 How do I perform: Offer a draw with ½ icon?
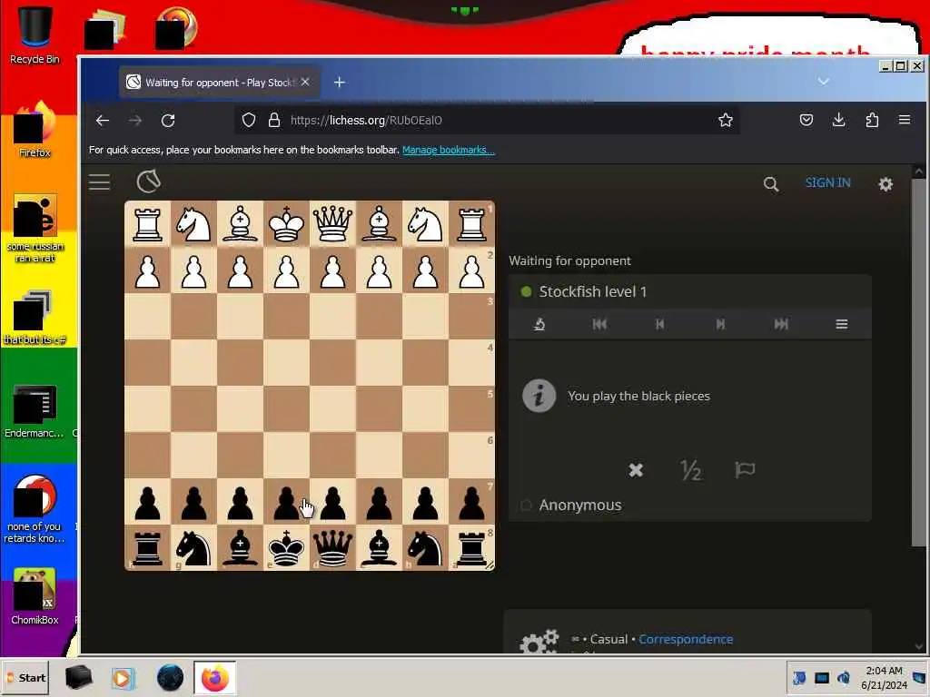tap(690, 470)
